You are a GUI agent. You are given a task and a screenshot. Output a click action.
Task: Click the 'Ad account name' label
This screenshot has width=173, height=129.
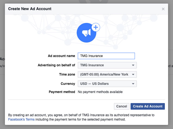coord(61,56)
